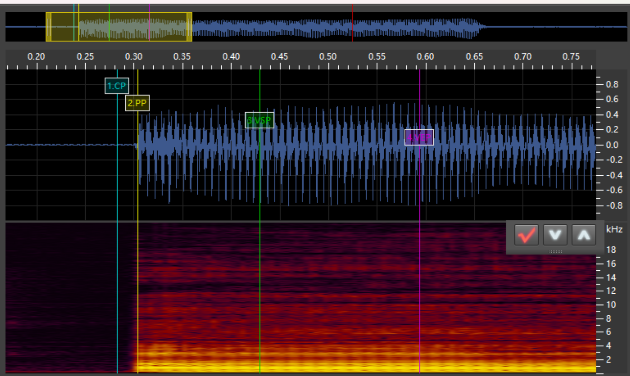Image resolution: width=630 pixels, height=376 pixels.
Task: Click the magenta marker line in overview waveform
Action: (149, 27)
